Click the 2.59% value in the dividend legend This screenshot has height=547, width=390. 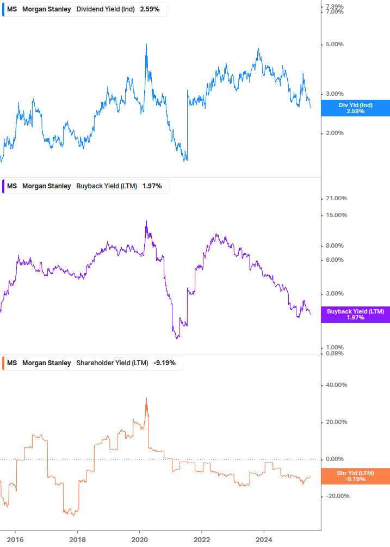pyautogui.click(x=150, y=9)
